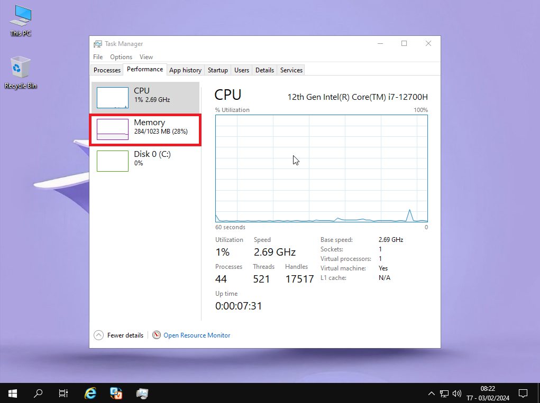Go to the Users tab
Viewport: 540px width, 403px height.
[242, 70]
